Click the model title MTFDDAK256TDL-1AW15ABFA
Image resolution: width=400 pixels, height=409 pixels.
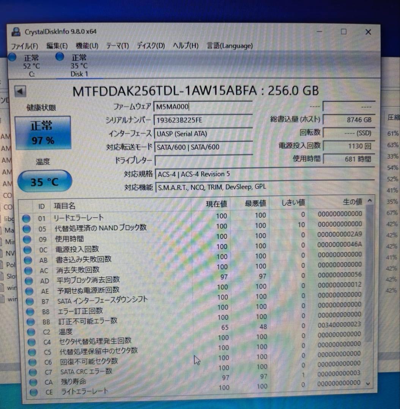(x=165, y=91)
